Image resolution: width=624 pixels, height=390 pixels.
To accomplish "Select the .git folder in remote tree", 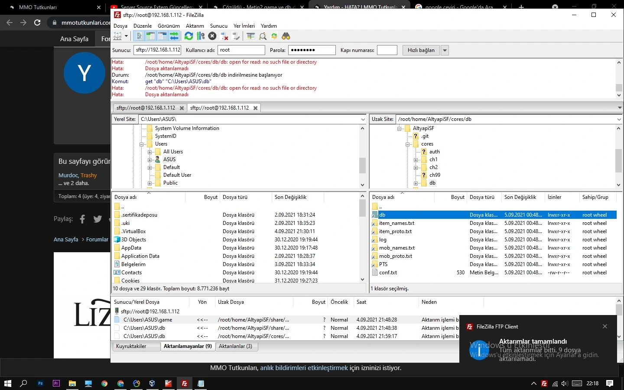I will click(425, 136).
